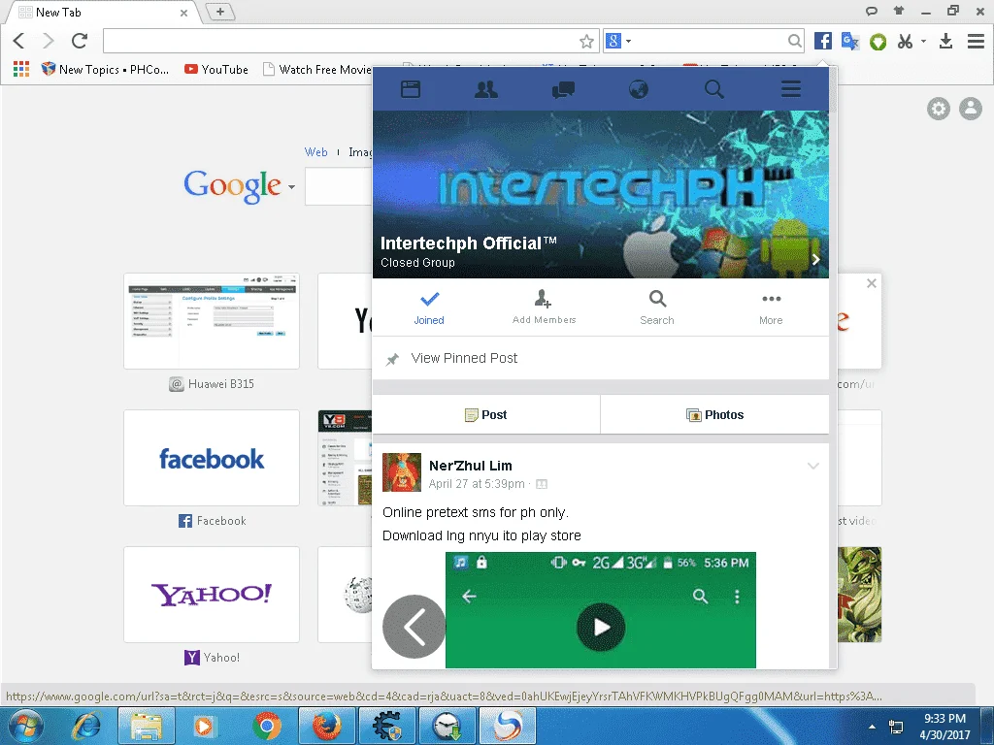This screenshot has width=994, height=745.
Task: Click the group Search button
Action: (x=657, y=308)
